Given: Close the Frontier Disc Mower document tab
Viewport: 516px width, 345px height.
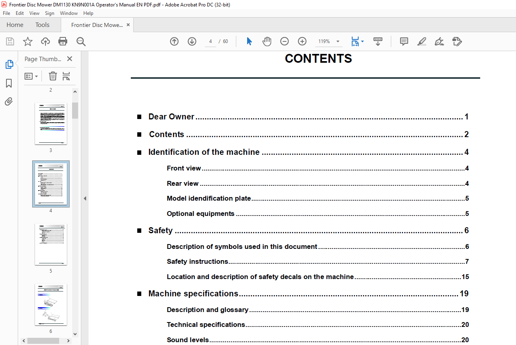Looking at the screenshot, I should (x=128, y=25).
